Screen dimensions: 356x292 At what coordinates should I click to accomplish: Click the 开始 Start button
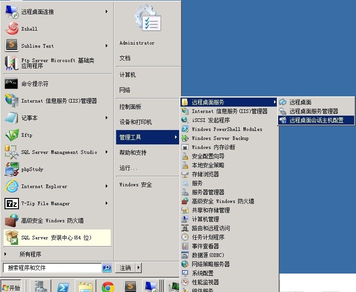[x=11, y=287]
